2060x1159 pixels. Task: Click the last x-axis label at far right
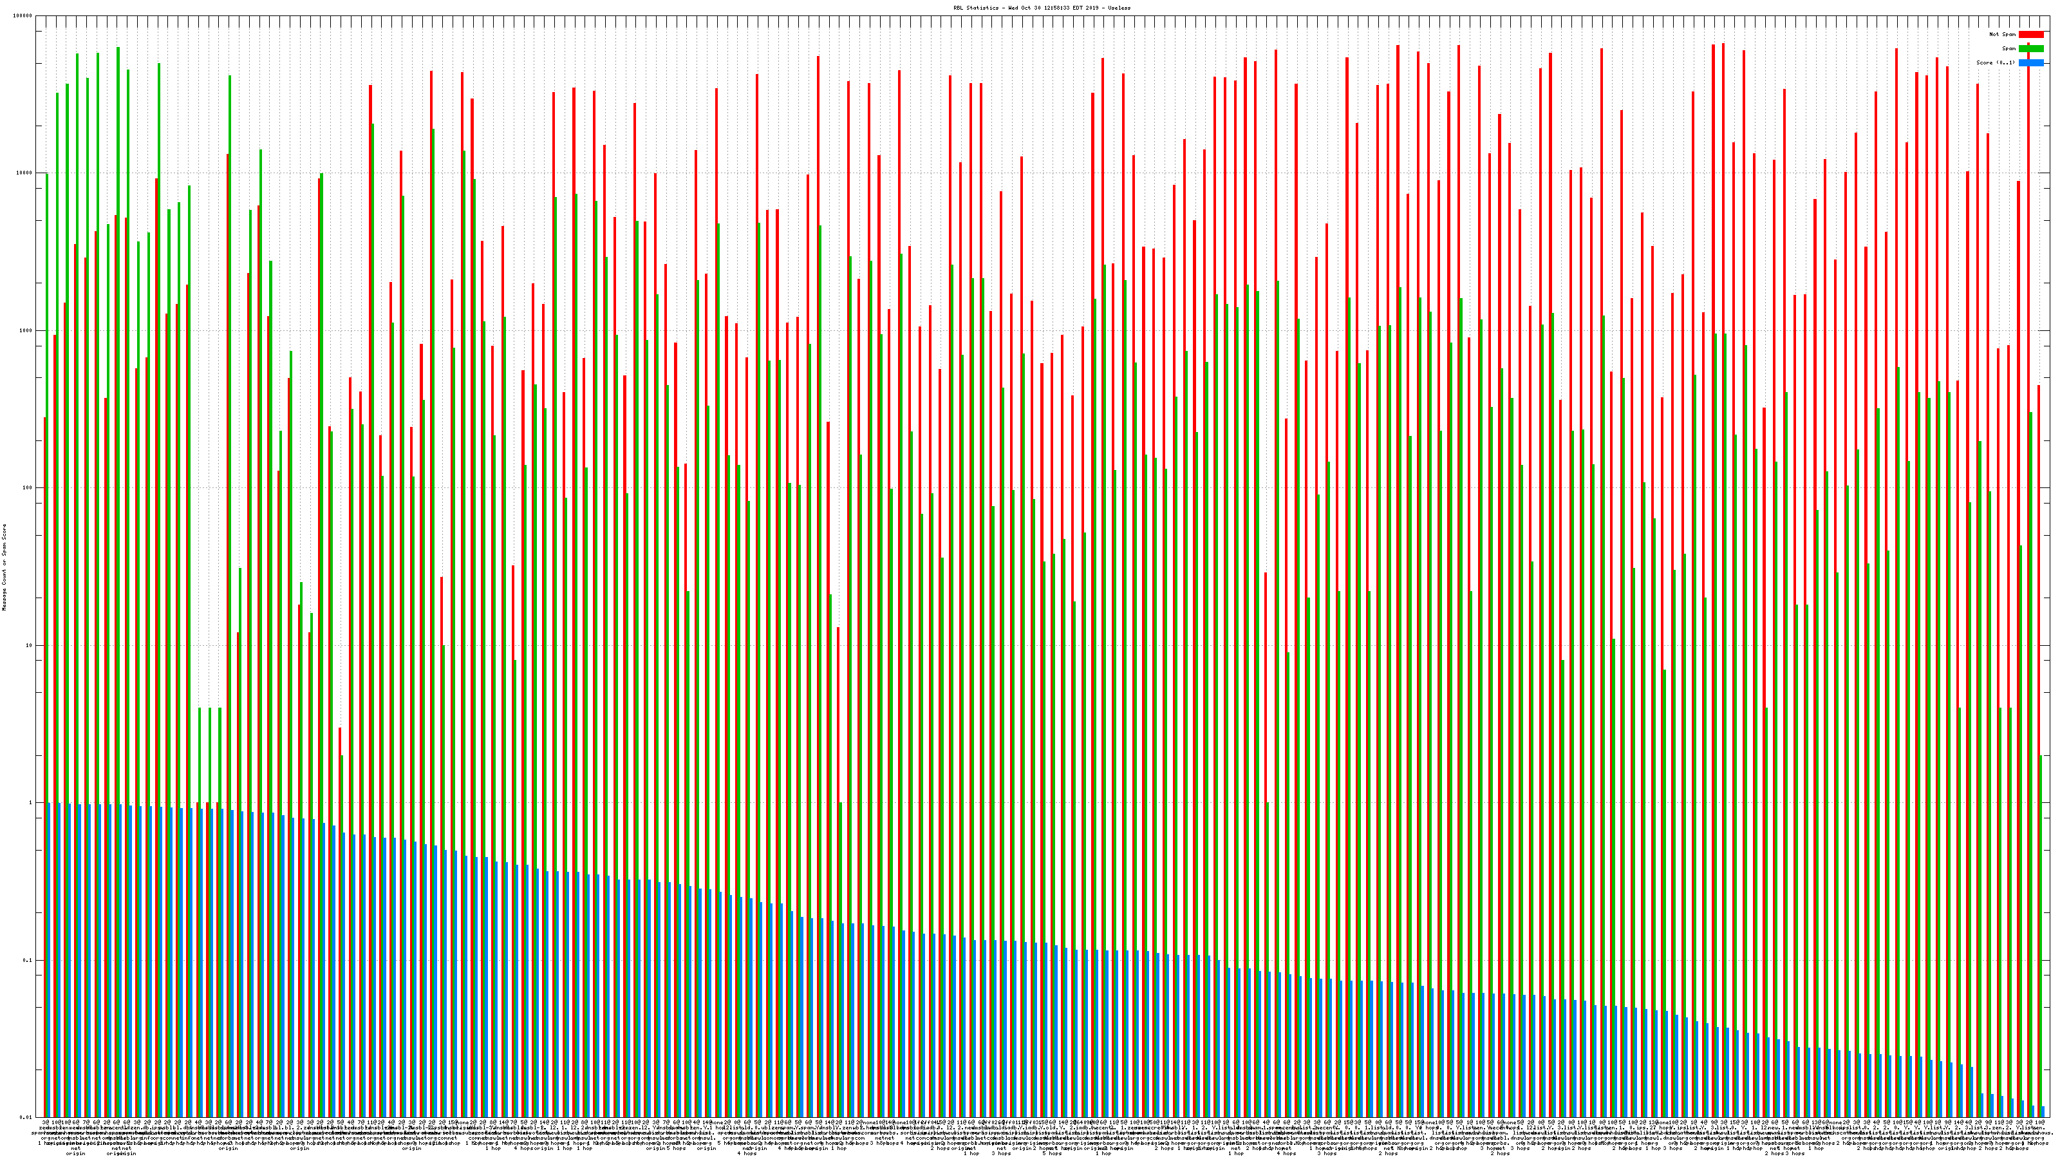click(2041, 1123)
